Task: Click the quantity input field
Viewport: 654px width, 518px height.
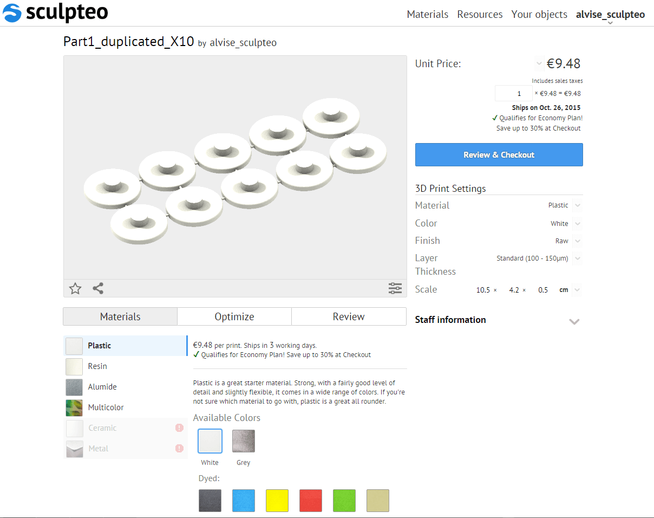Action: pyautogui.click(x=514, y=93)
